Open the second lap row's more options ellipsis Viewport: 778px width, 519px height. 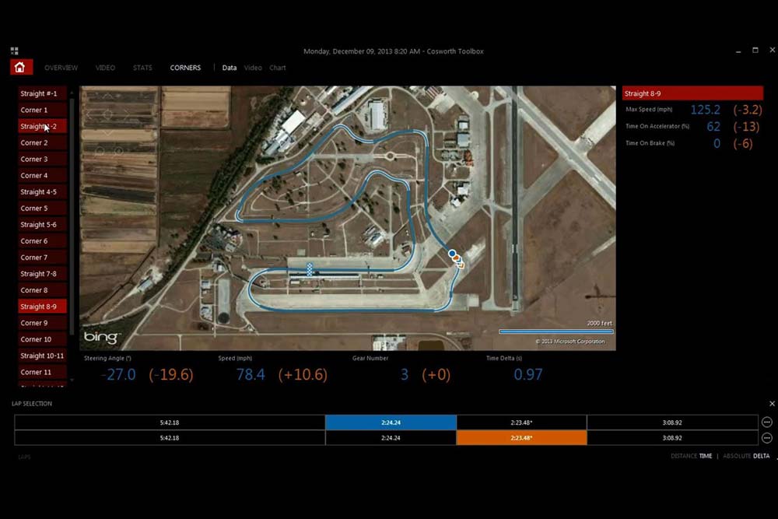coord(766,438)
